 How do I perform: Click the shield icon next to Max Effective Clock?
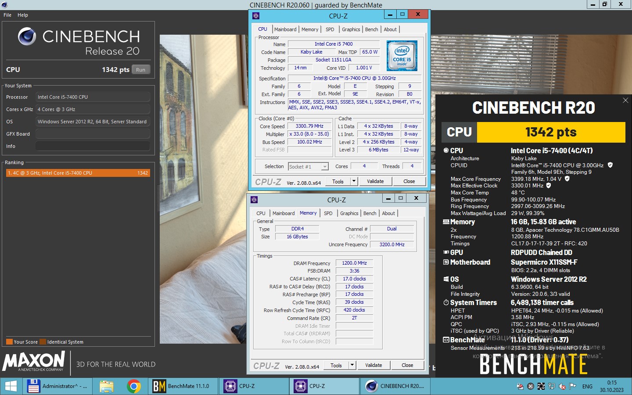549,185
